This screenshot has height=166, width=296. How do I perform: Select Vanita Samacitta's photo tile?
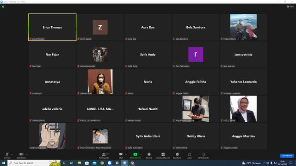click(x=100, y=54)
